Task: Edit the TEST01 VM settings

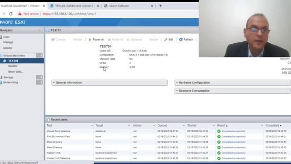Action: tap(169, 40)
